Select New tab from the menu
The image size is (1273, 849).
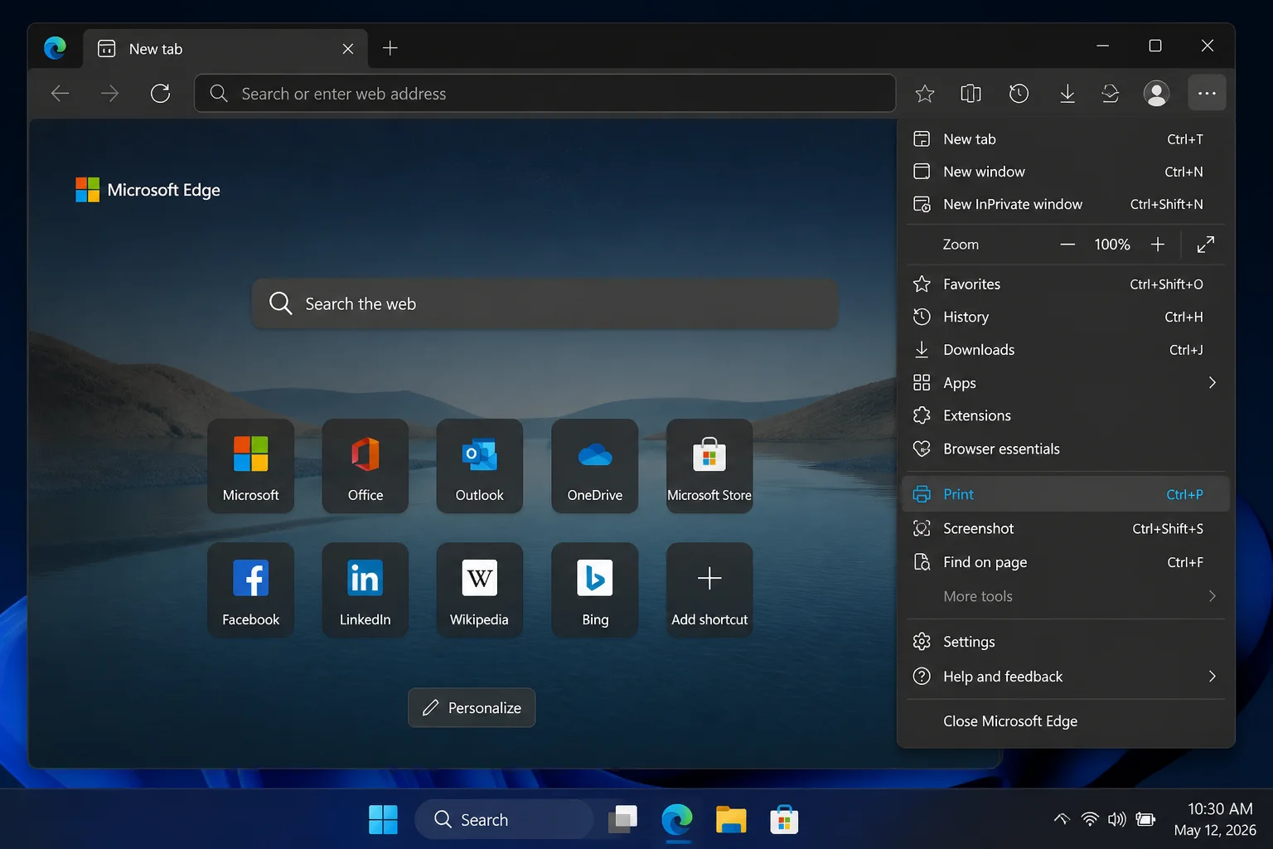pyautogui.click(x=1066, y=139)
